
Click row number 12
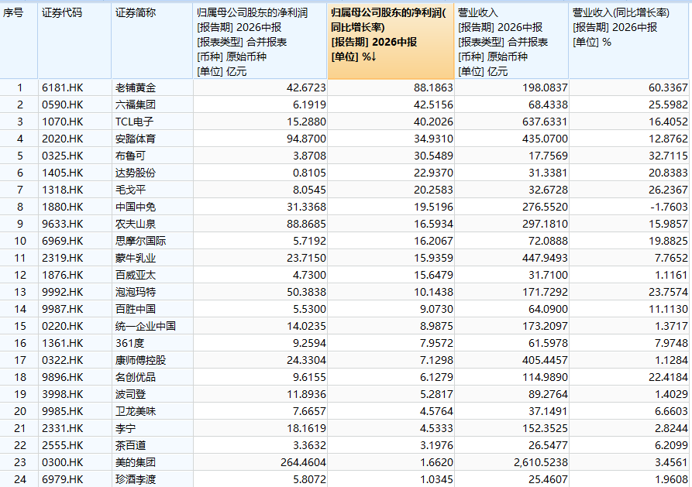(20, 276)
